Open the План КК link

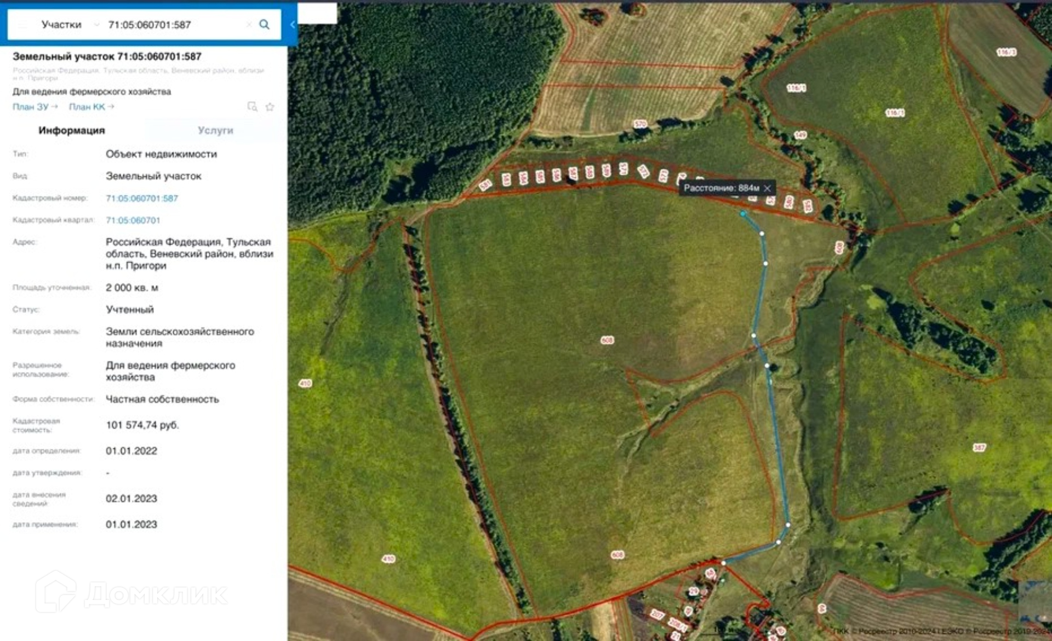tap(92, 107)
